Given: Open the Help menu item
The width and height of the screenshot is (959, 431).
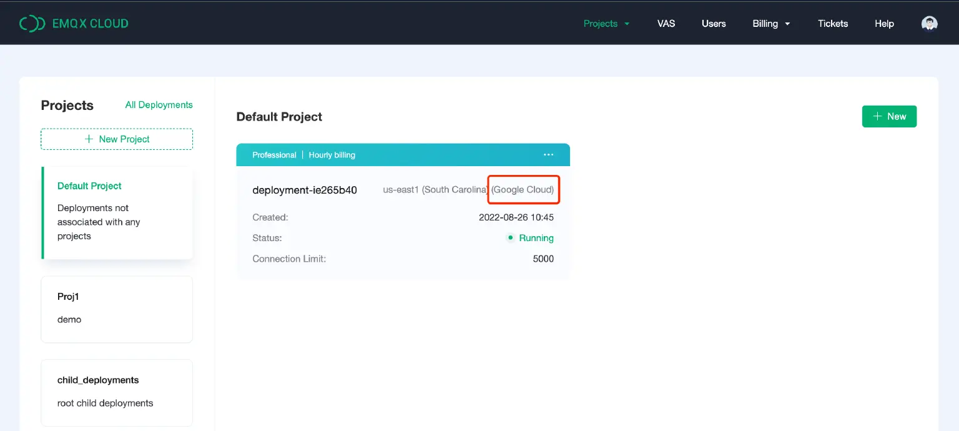Looking at the screenshot, I should [884, 24].
